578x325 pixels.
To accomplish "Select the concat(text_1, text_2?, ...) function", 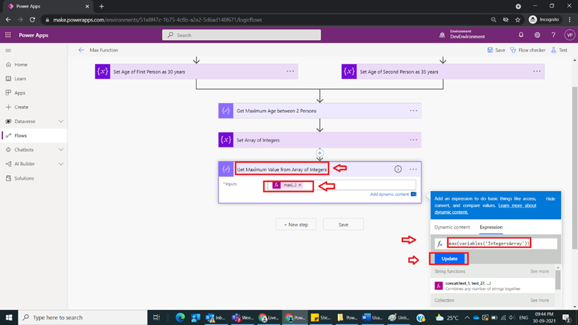I will (x=492, y=286).
